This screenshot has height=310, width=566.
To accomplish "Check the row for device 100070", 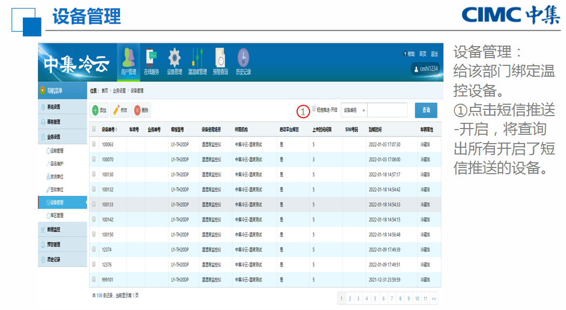I will [x=94, y=159].
